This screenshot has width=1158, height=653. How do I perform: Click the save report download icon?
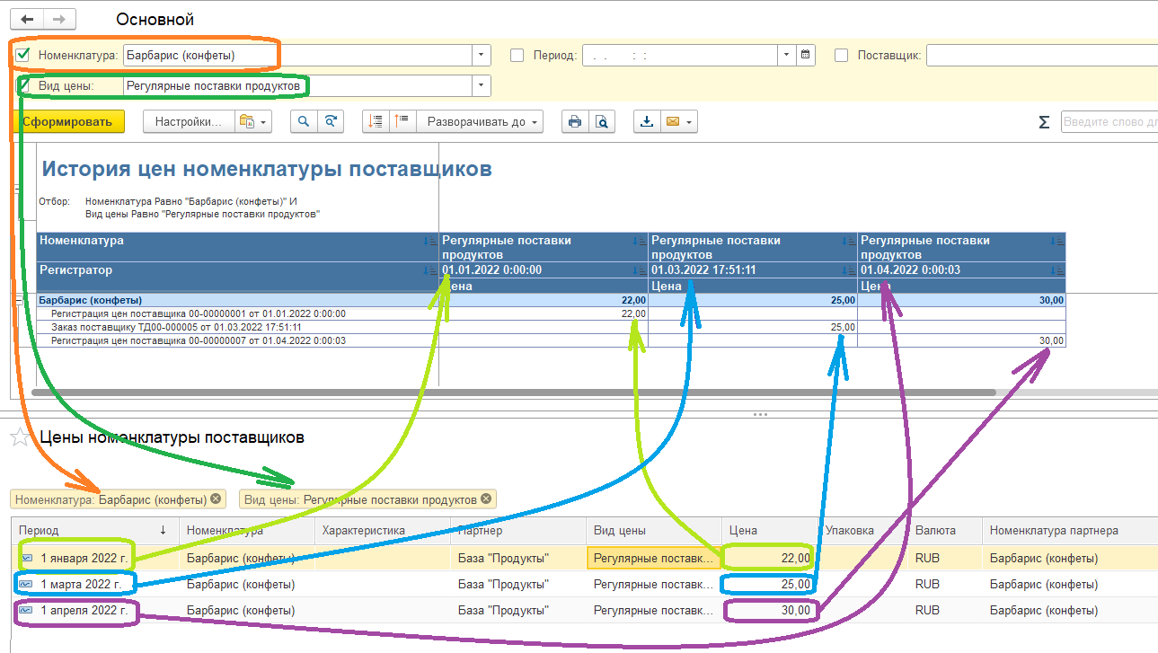(x=647, y=122)
